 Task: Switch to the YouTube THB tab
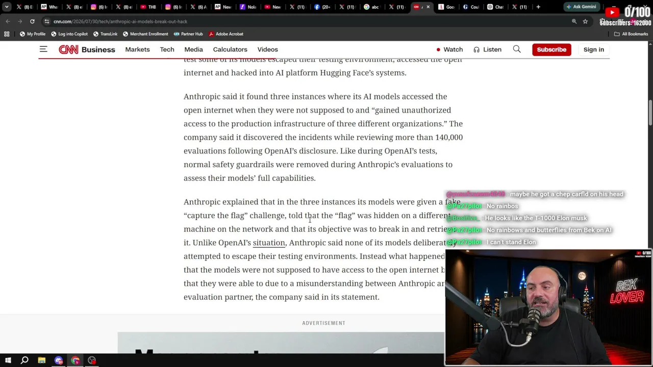tap(148, 7)
